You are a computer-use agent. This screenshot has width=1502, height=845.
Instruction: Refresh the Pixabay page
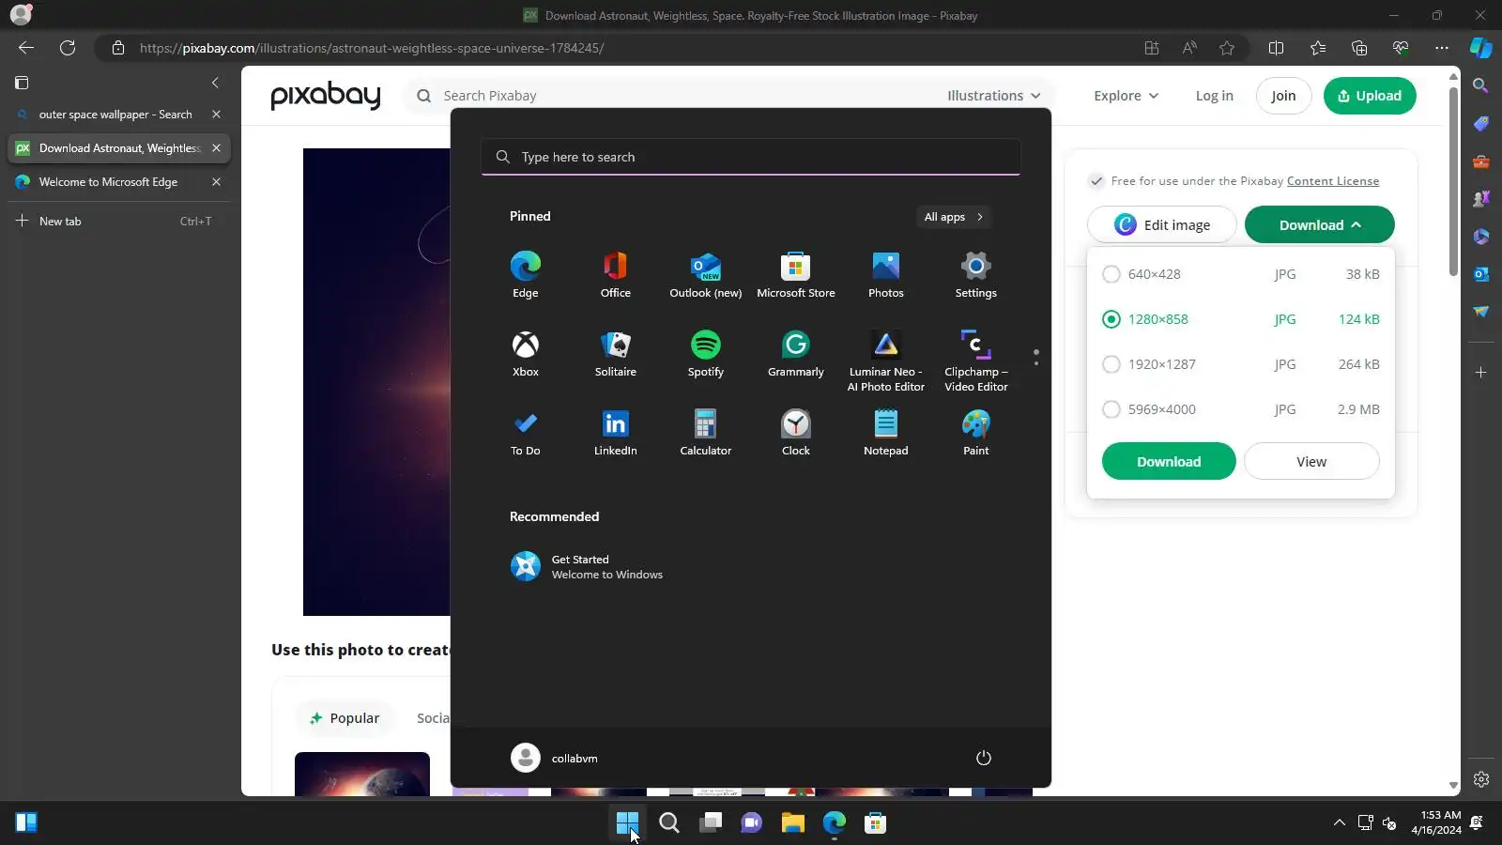pos(68,48)
